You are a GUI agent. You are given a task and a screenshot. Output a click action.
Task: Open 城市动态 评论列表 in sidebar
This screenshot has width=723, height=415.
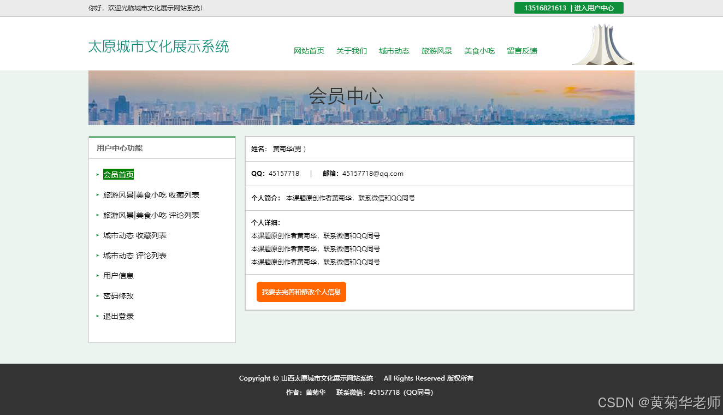[x=135, y=256]
